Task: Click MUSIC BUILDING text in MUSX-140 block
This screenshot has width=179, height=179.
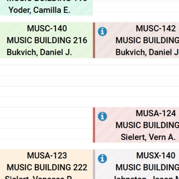Action: pos(147,167)
